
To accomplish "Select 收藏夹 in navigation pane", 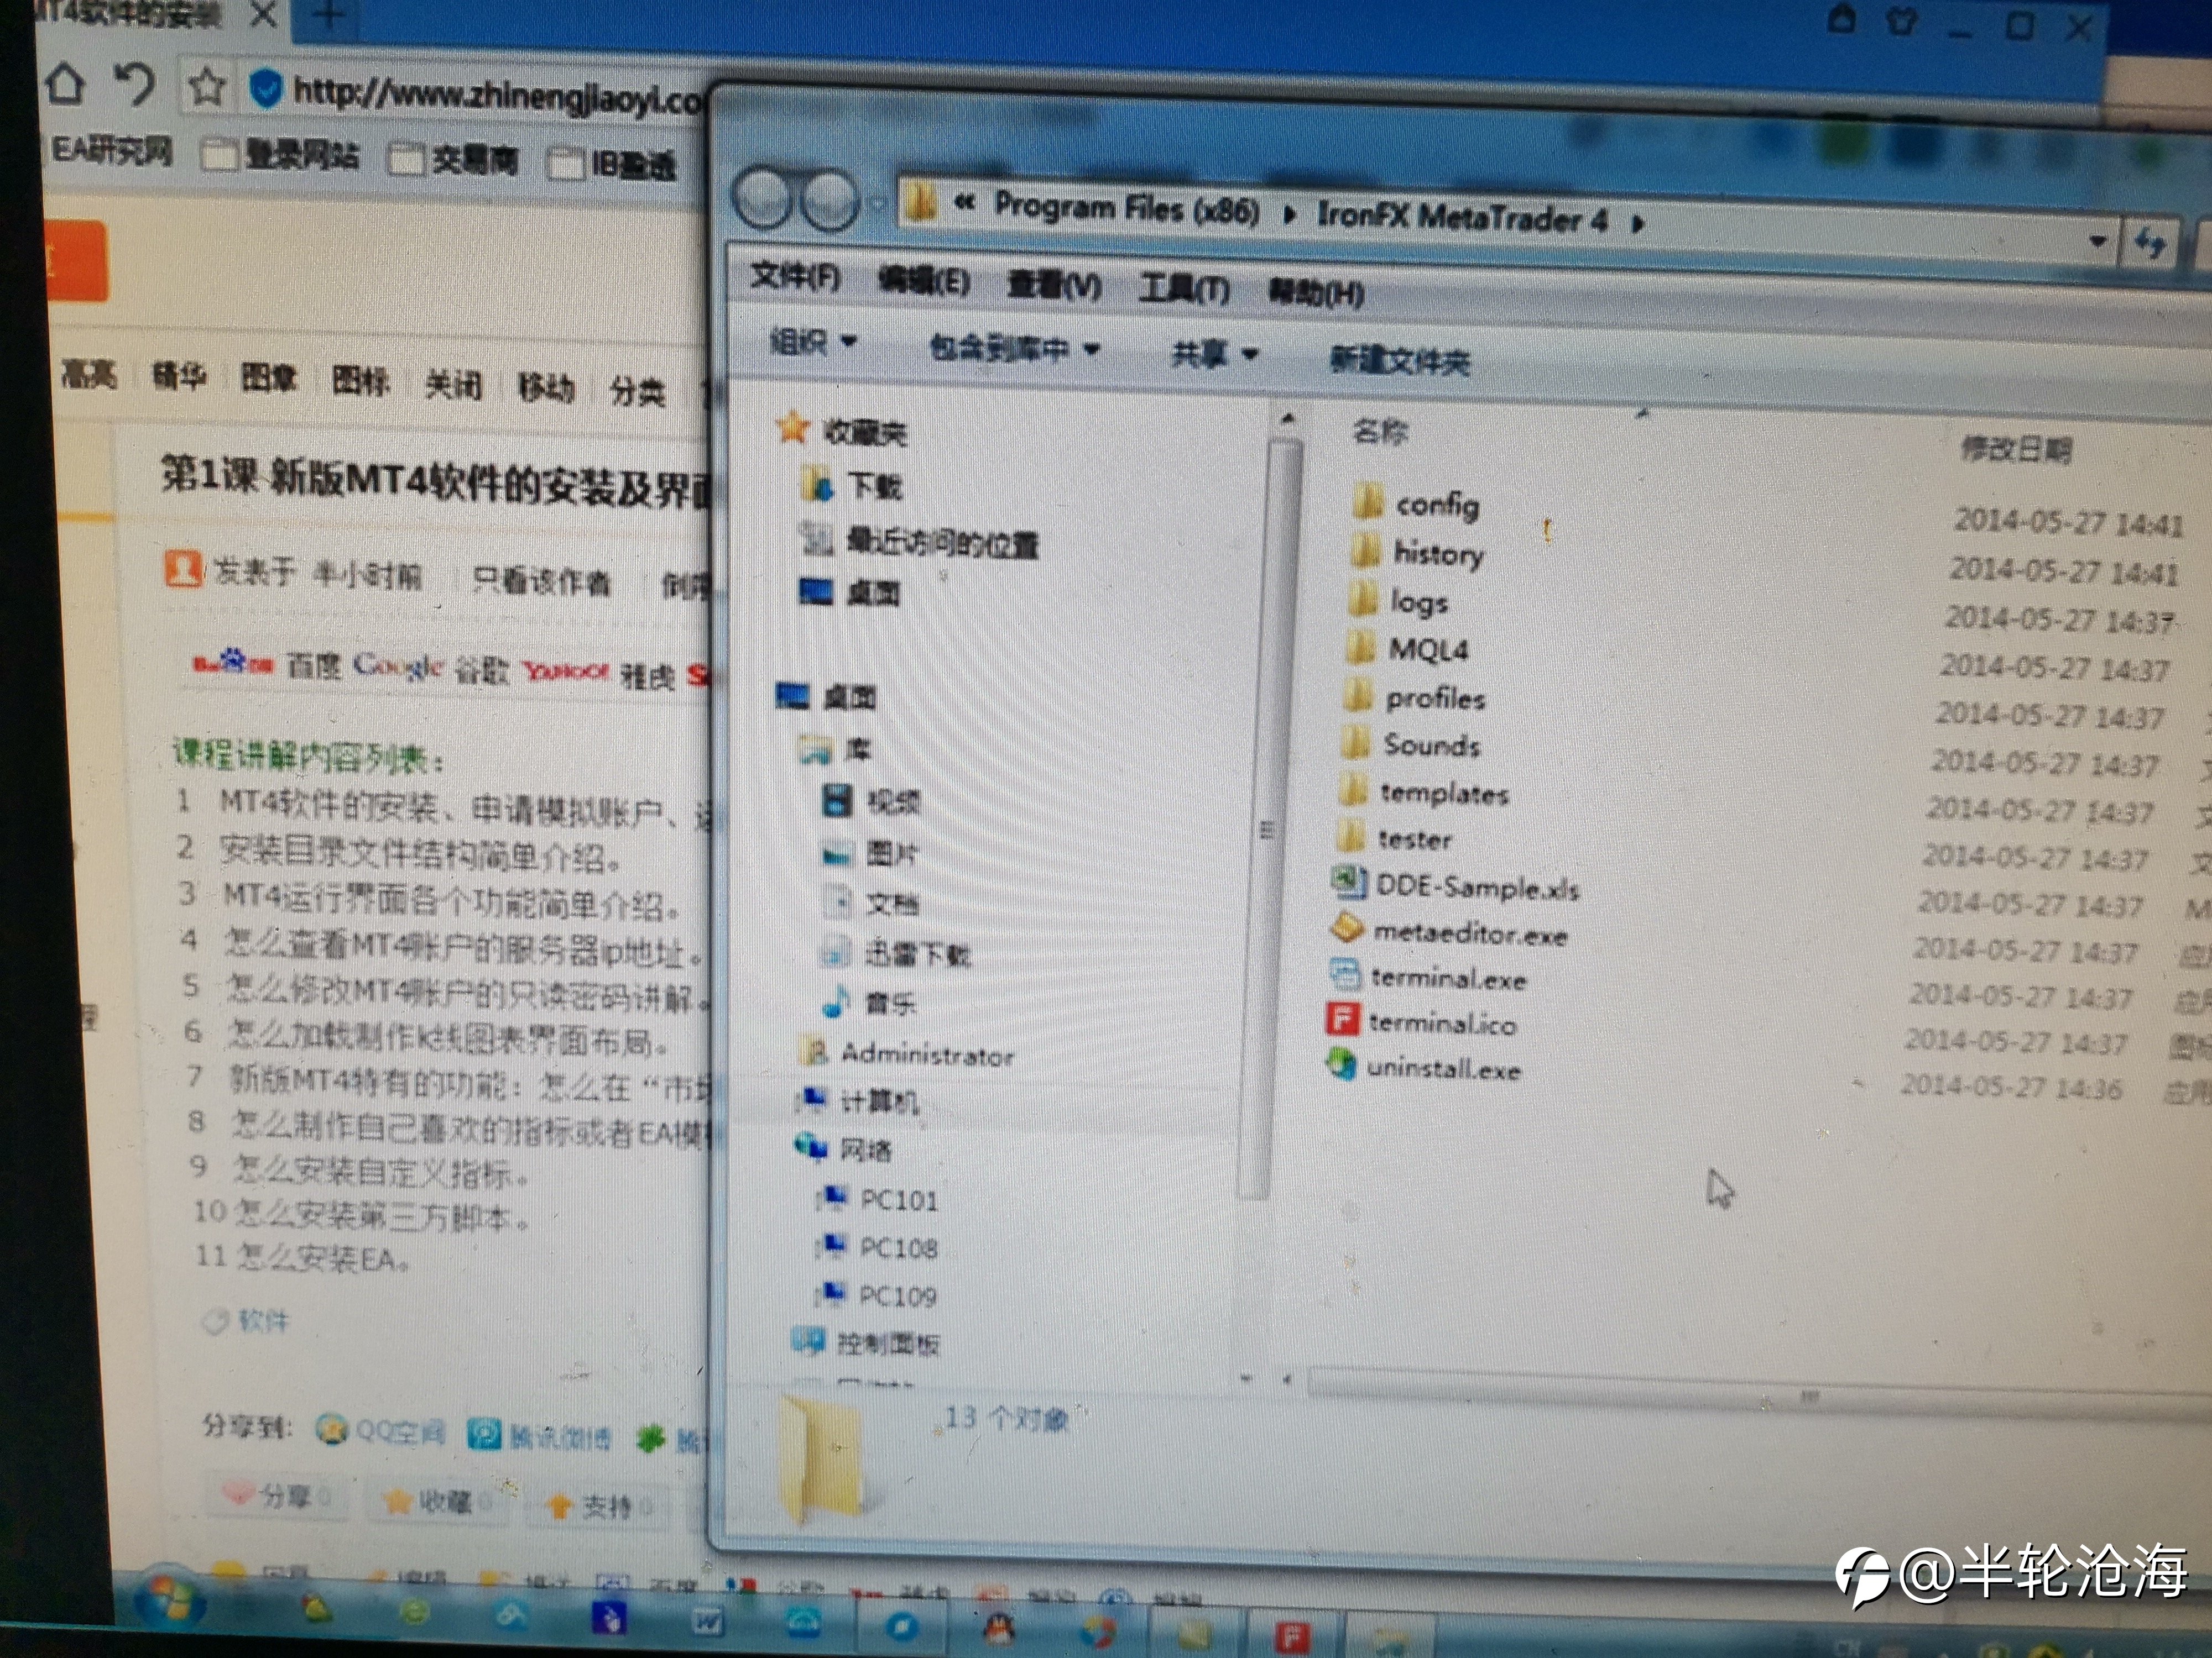I will [843, 430].
